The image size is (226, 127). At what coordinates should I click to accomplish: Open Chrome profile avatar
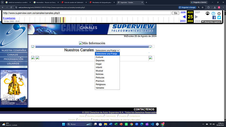click(219, 7)
